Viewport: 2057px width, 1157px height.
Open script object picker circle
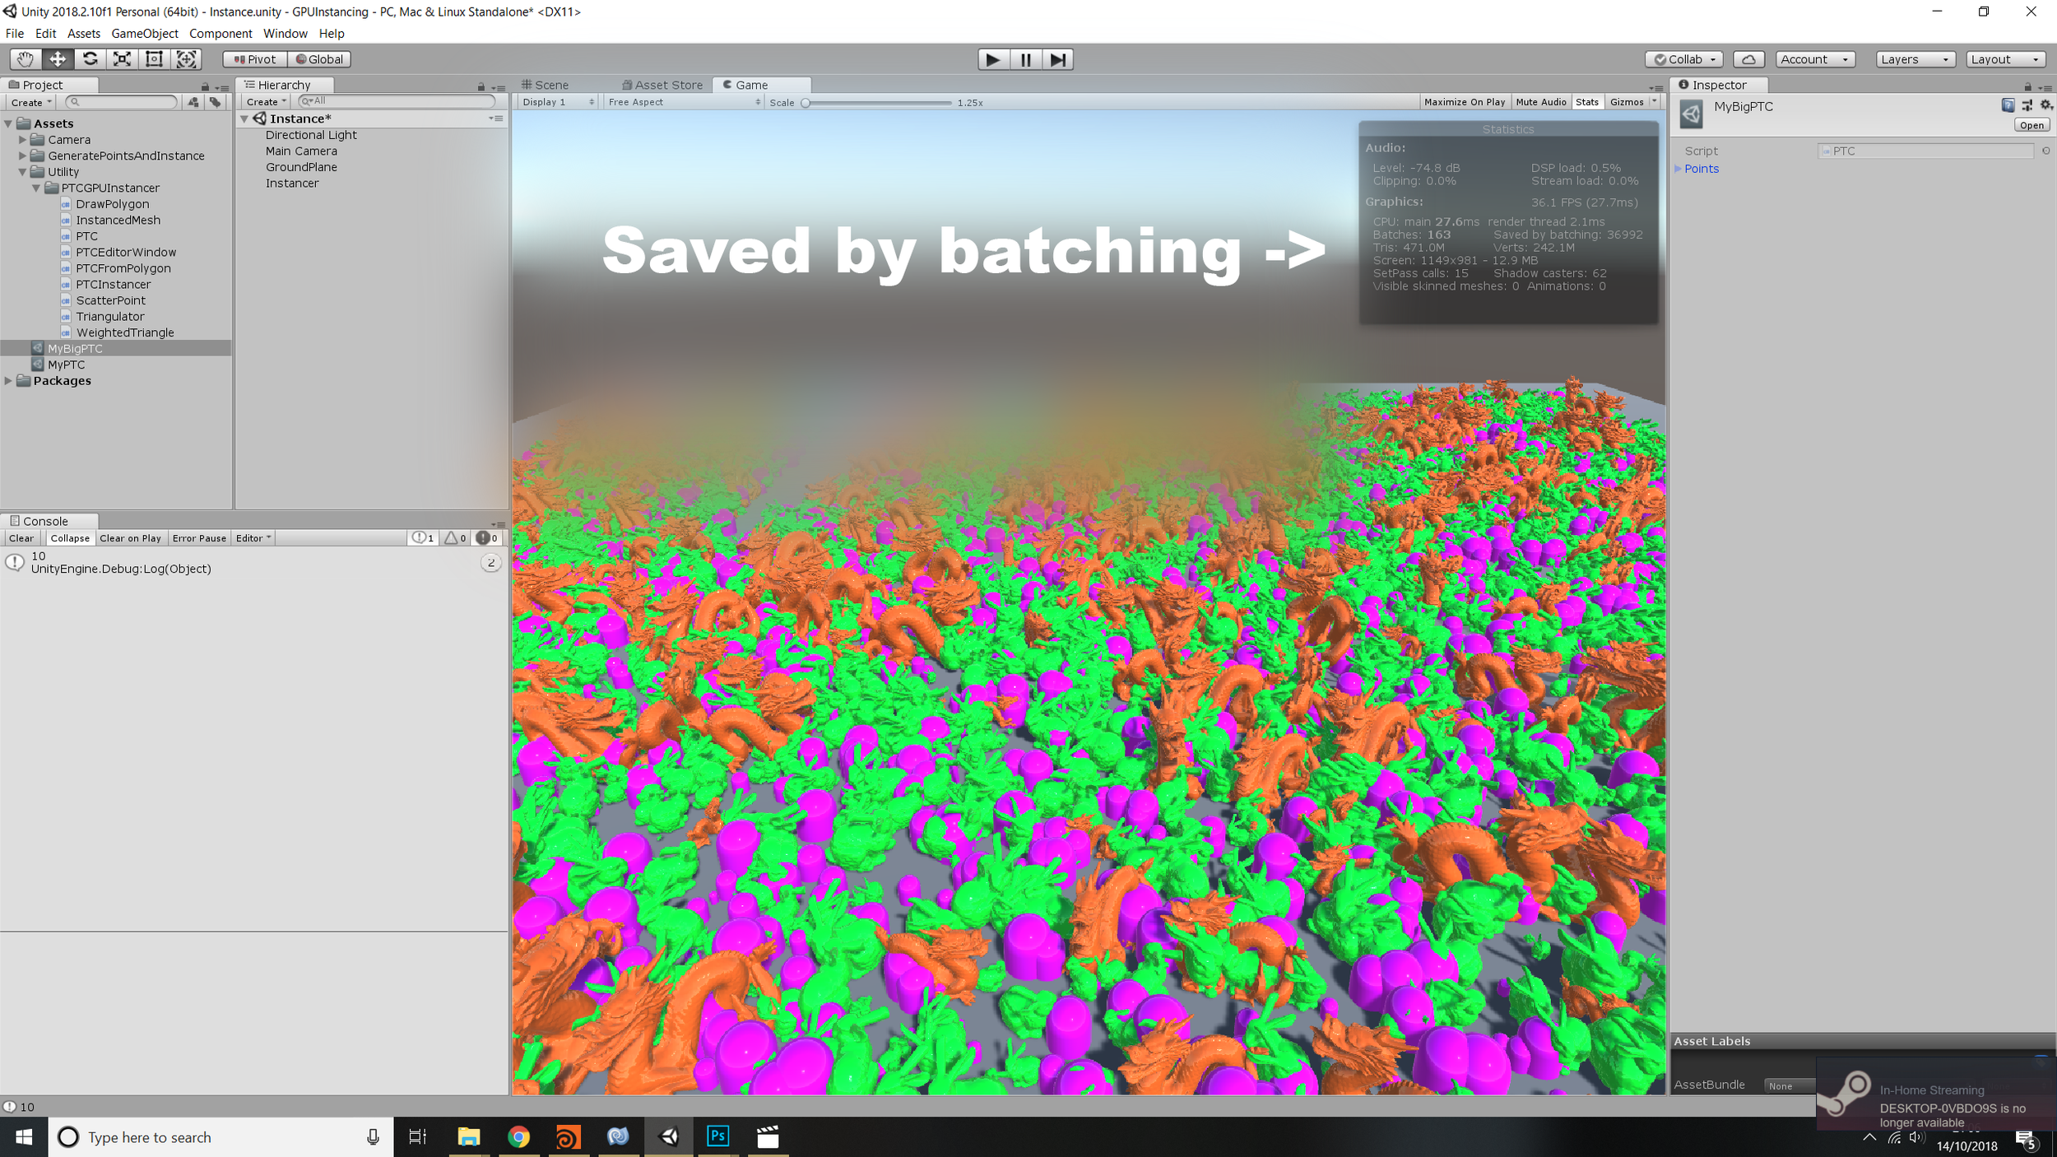2046,151
